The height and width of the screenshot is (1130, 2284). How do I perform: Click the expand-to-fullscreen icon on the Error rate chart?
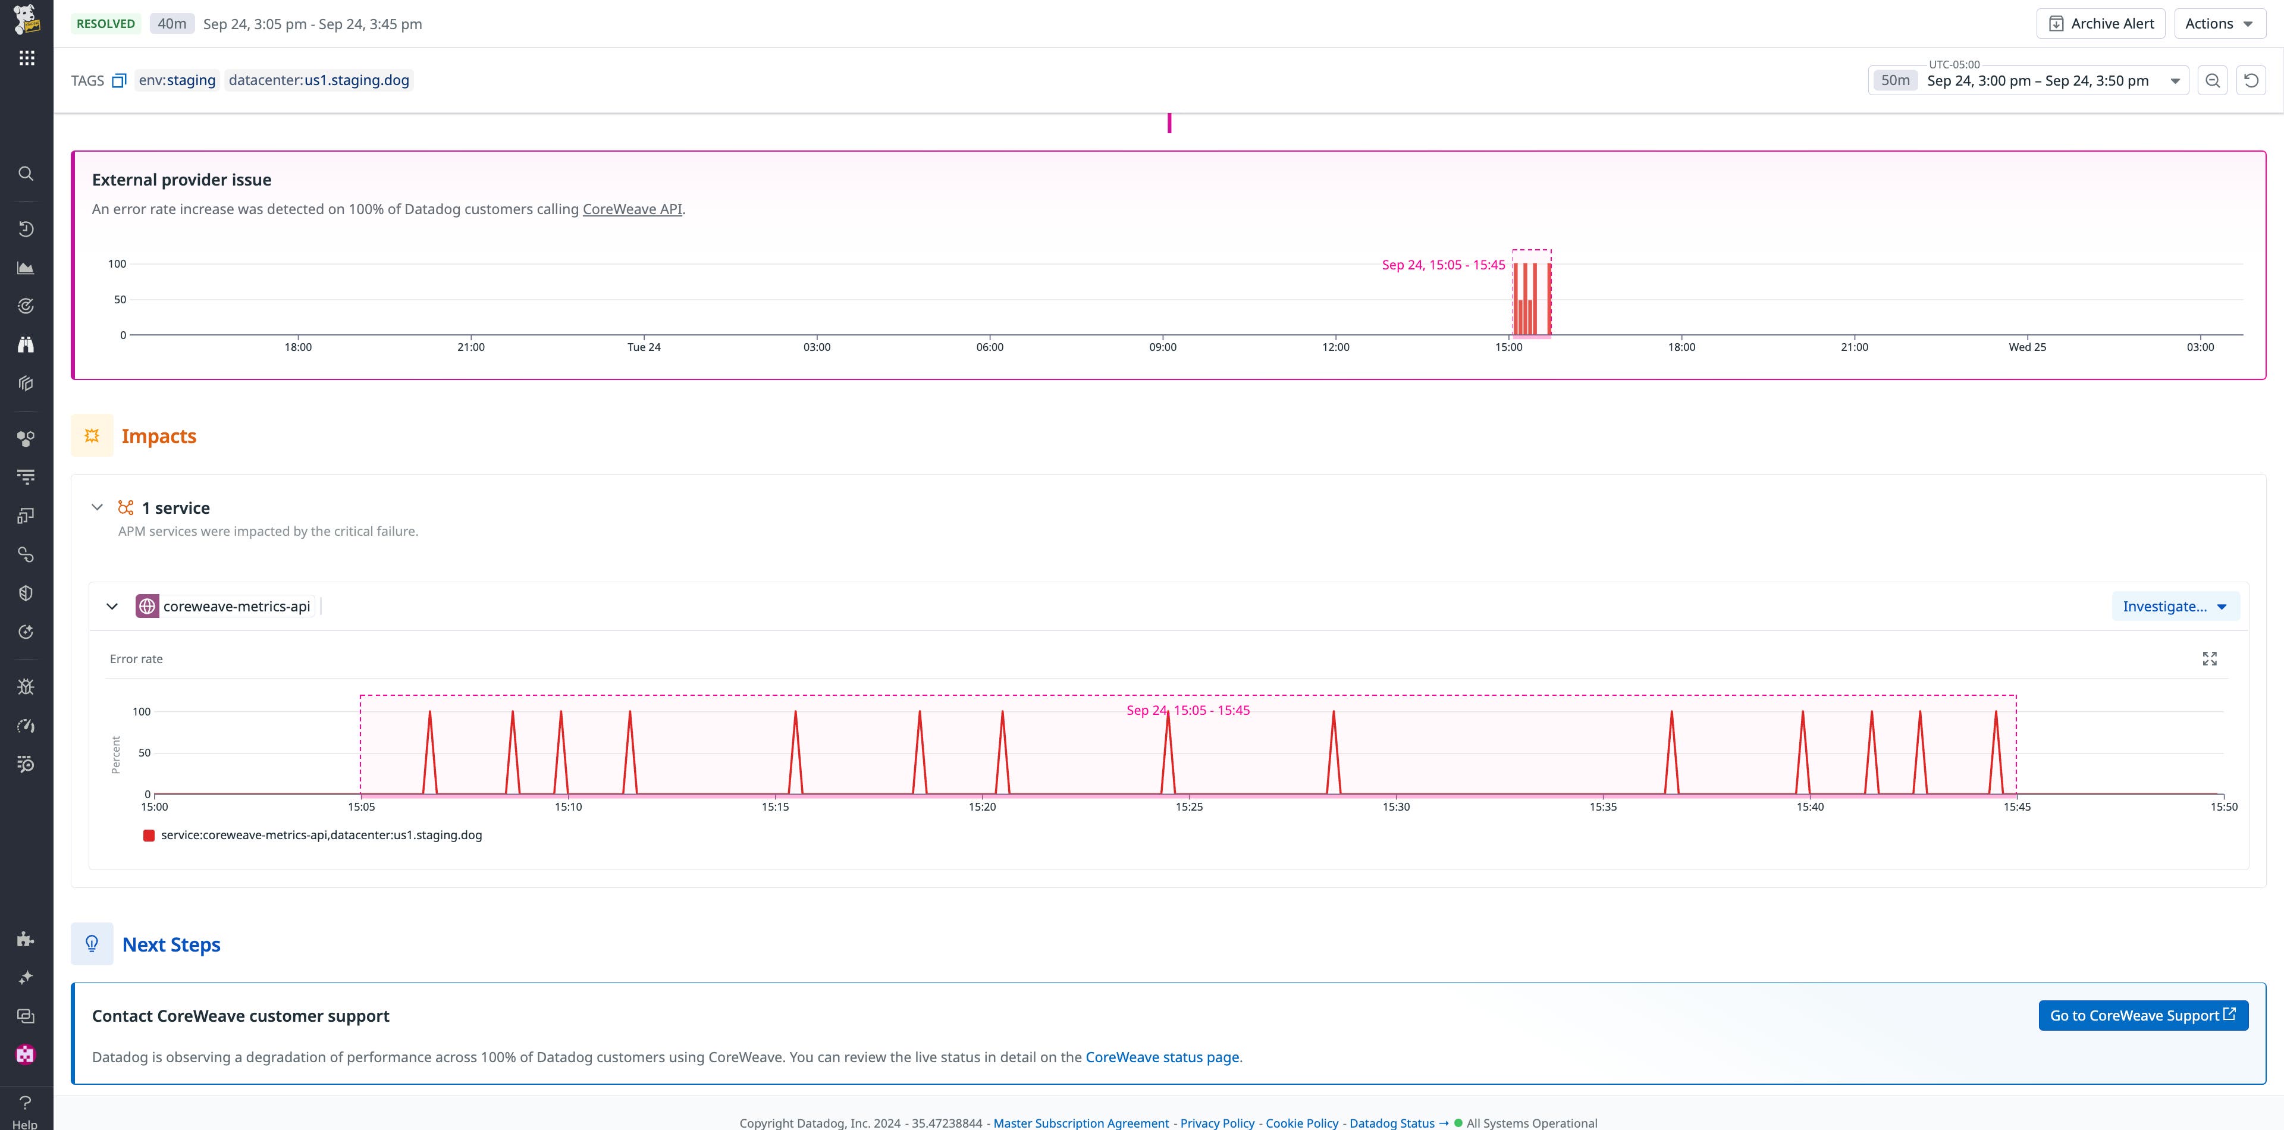click(x=2210, y=658)
